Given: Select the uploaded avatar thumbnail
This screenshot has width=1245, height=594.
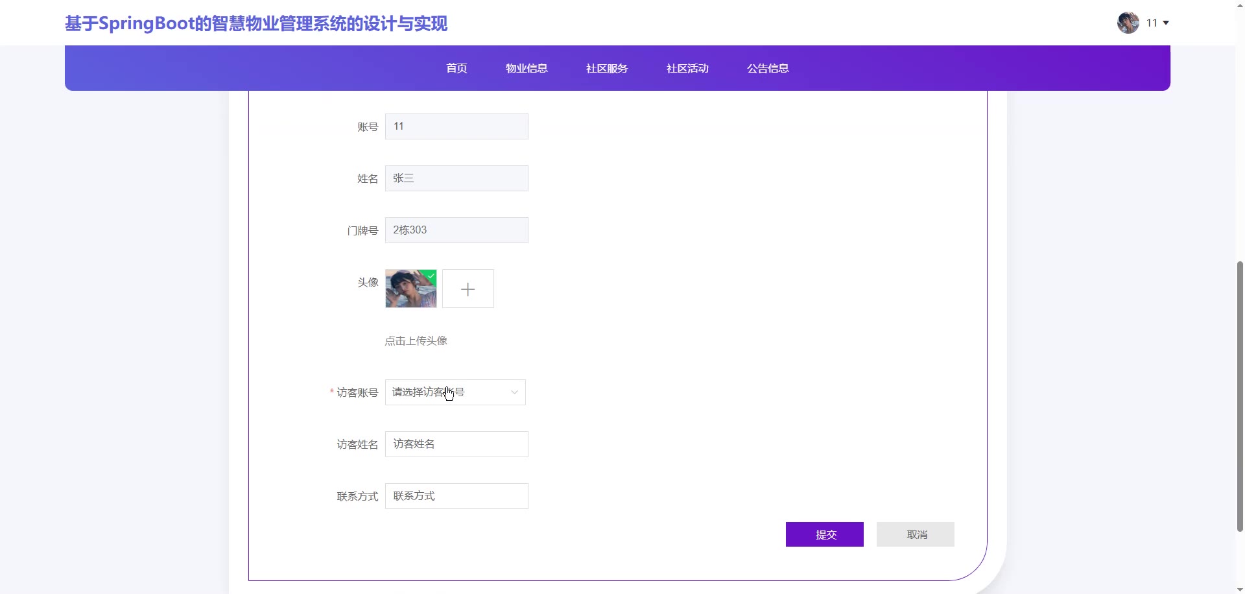Looking at the screenshot, I should coord(410,290).
